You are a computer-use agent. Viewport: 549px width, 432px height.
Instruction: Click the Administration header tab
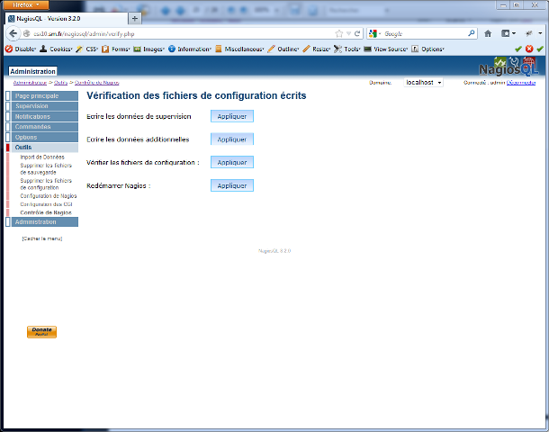(32, 71)
